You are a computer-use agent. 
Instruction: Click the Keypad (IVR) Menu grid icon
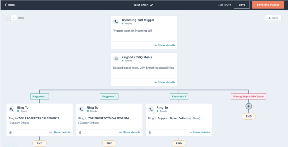(x=116, y=59)
